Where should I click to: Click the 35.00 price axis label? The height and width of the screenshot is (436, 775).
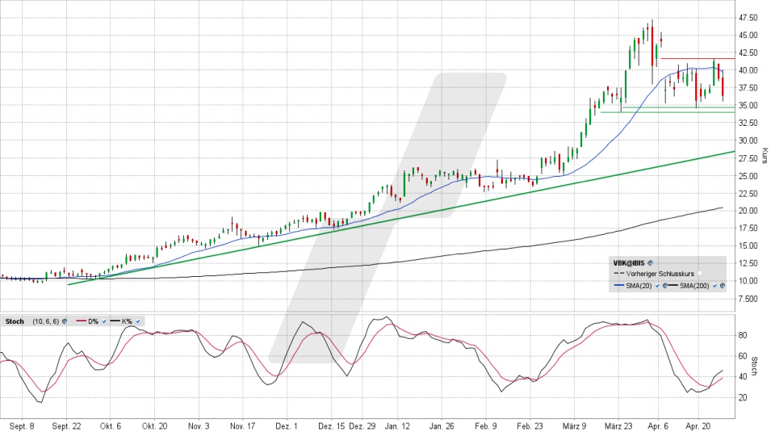tap(748, 105)
